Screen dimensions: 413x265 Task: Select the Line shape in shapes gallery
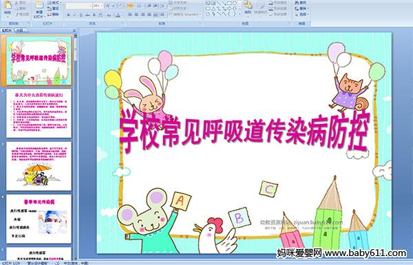point(219,3)
